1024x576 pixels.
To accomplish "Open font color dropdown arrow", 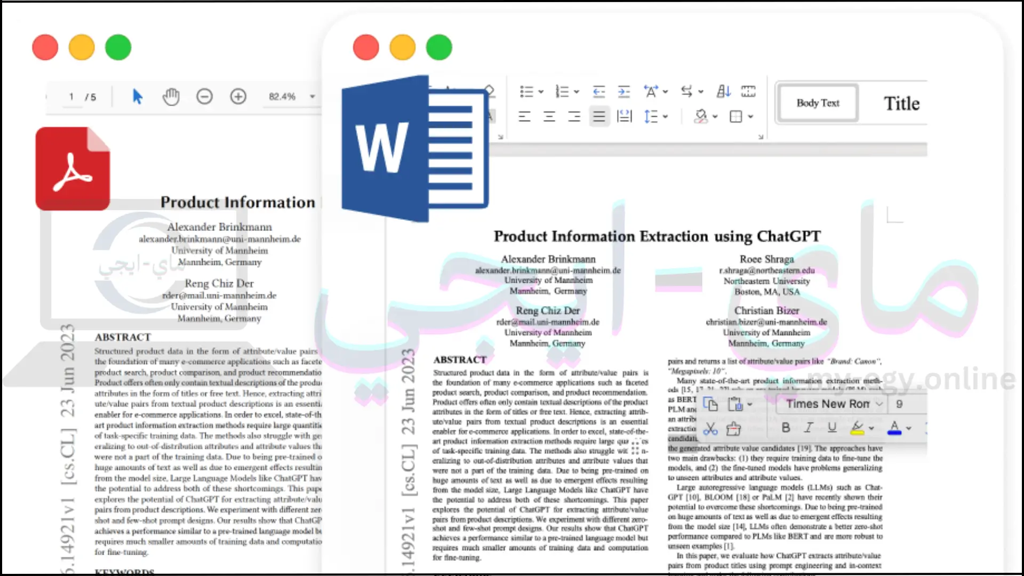I will (909, 428).
